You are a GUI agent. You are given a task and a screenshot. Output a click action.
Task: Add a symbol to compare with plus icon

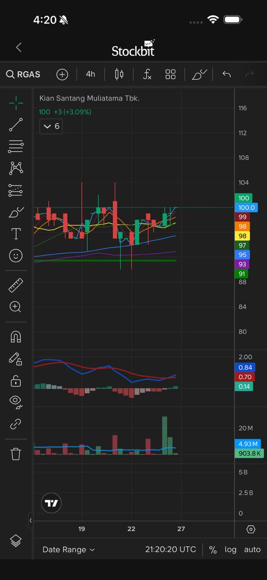click(x=62, y=74)
